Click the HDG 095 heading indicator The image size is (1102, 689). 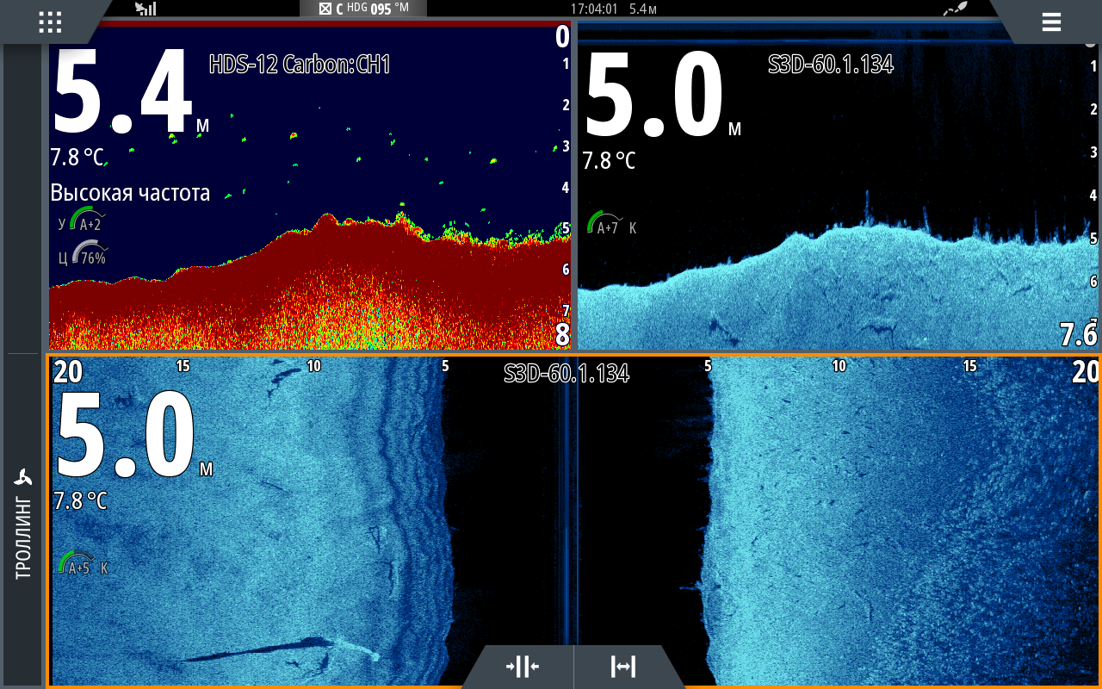362,9
